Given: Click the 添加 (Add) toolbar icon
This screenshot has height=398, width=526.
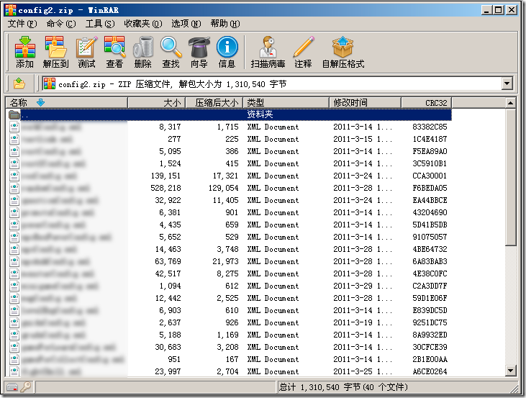Looking at the screenshot, I should coord(24,52).
